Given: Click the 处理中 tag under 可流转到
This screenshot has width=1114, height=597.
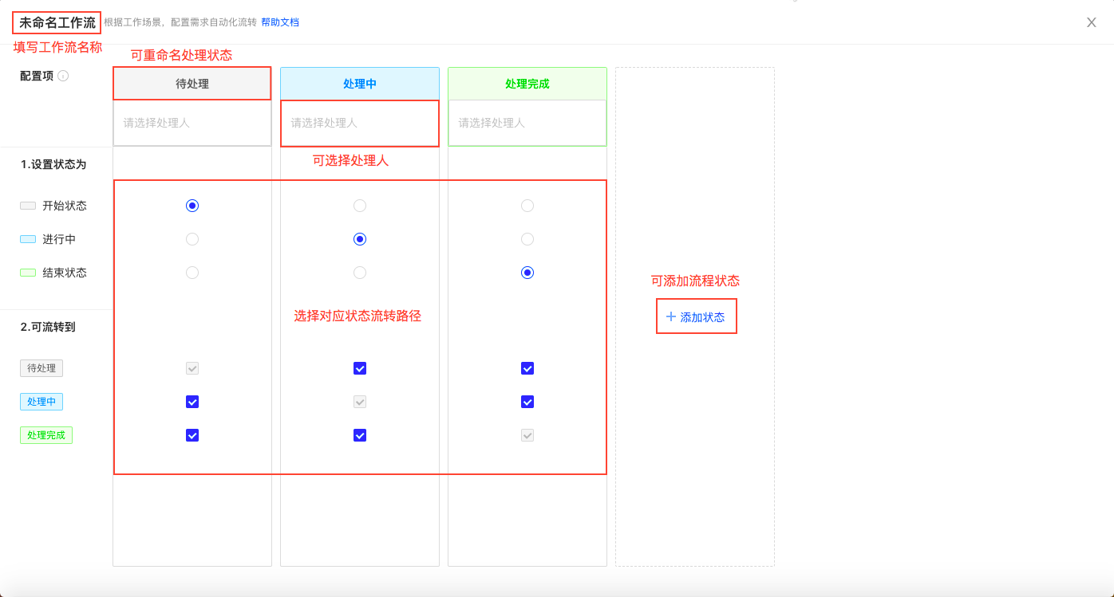Looking at the screenshot, I should pyautogui.click(x=41, y=402).
